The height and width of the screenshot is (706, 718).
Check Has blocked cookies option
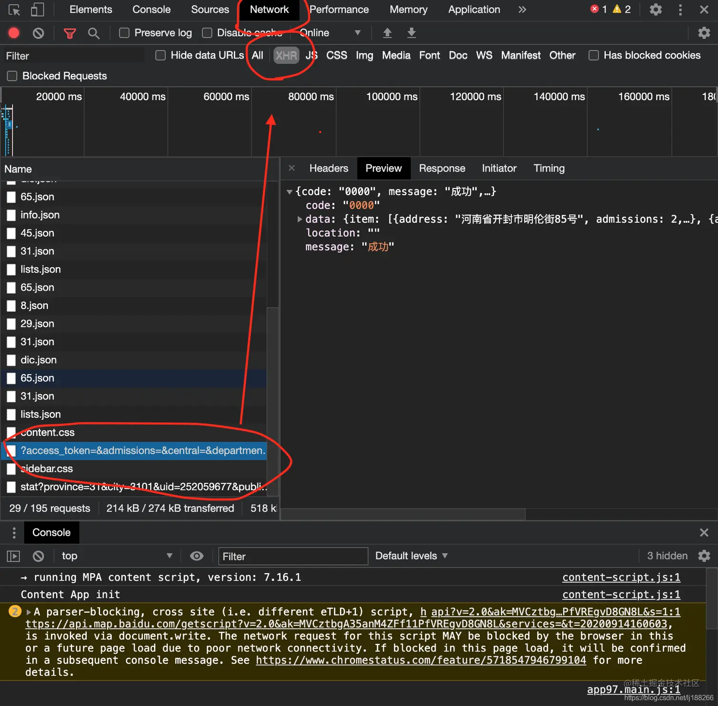594,55
